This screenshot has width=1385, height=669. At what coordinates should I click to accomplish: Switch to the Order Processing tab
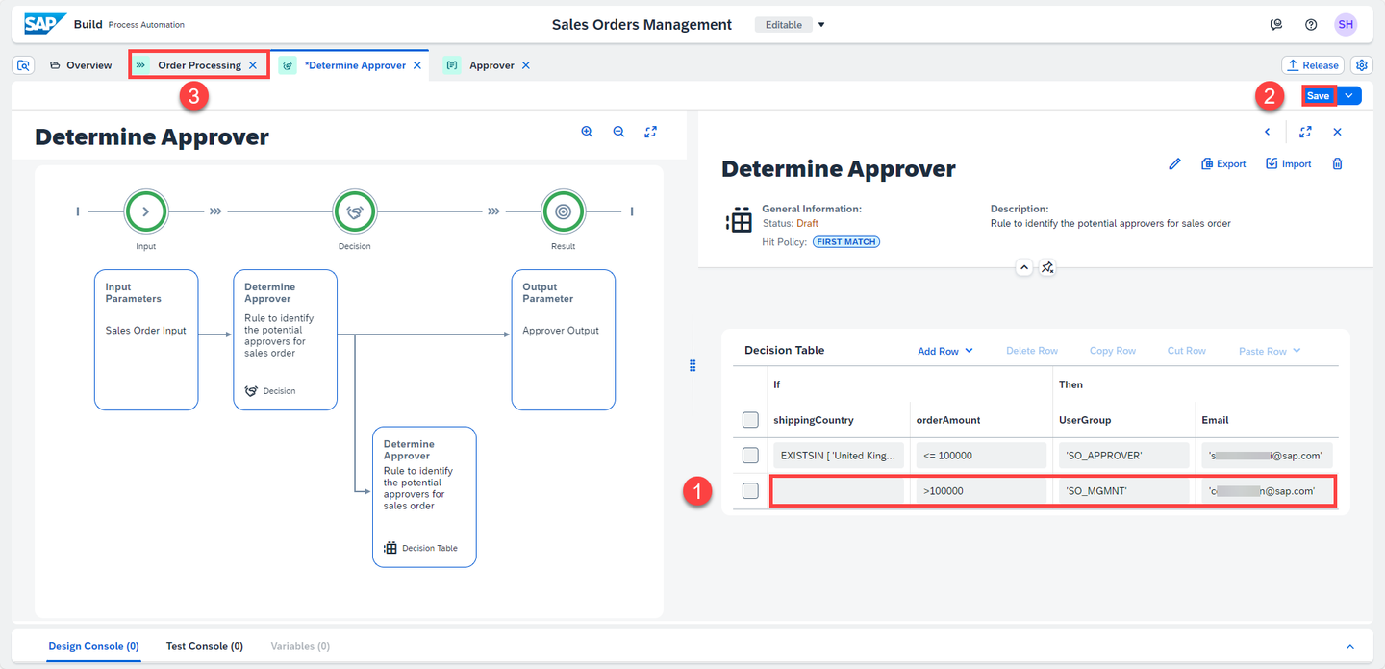(x=199, y=65)
